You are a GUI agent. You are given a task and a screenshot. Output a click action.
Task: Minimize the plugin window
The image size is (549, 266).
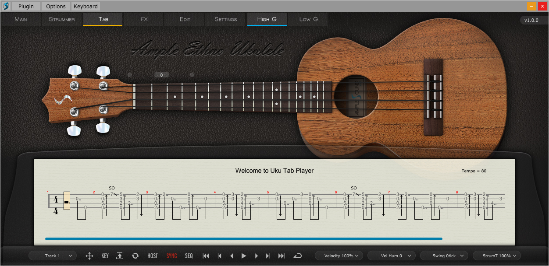[x=531, y=6]
